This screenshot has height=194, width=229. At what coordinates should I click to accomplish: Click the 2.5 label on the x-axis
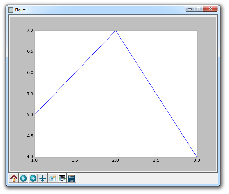click(156, 161)
